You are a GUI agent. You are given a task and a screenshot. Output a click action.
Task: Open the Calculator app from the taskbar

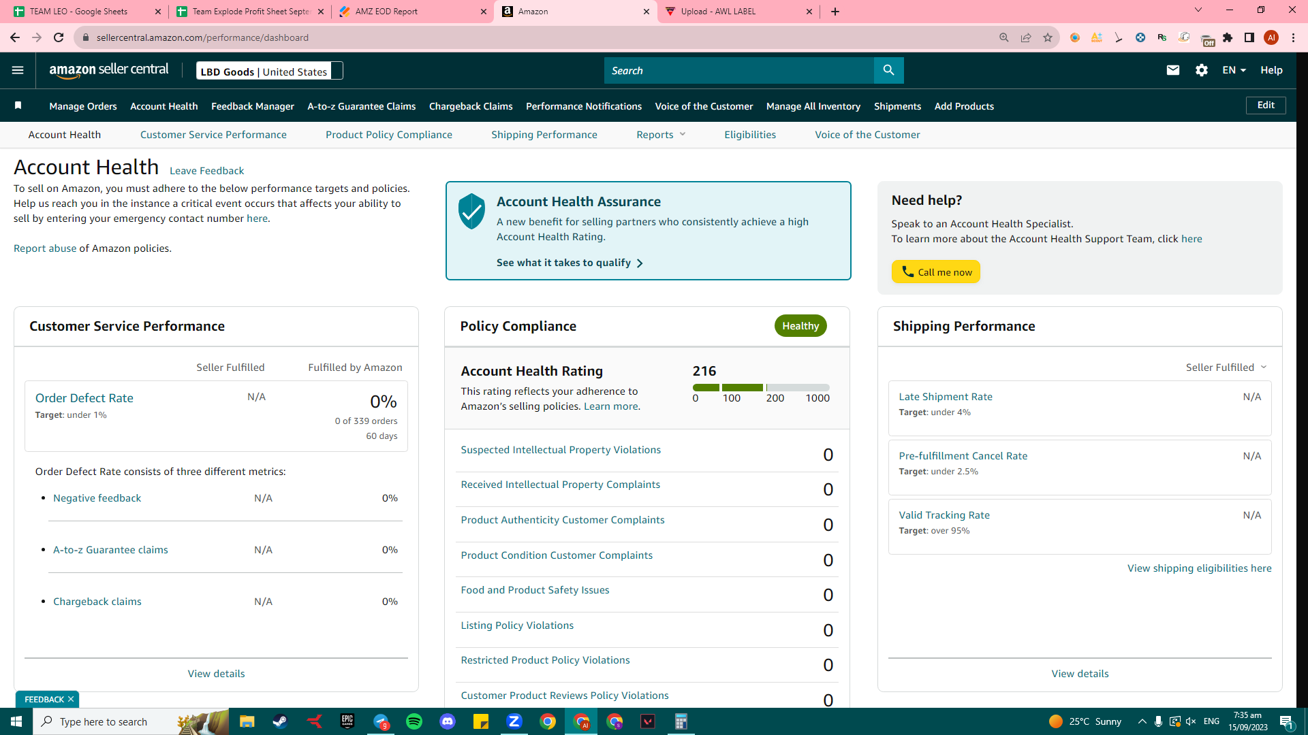click(681, 721)
